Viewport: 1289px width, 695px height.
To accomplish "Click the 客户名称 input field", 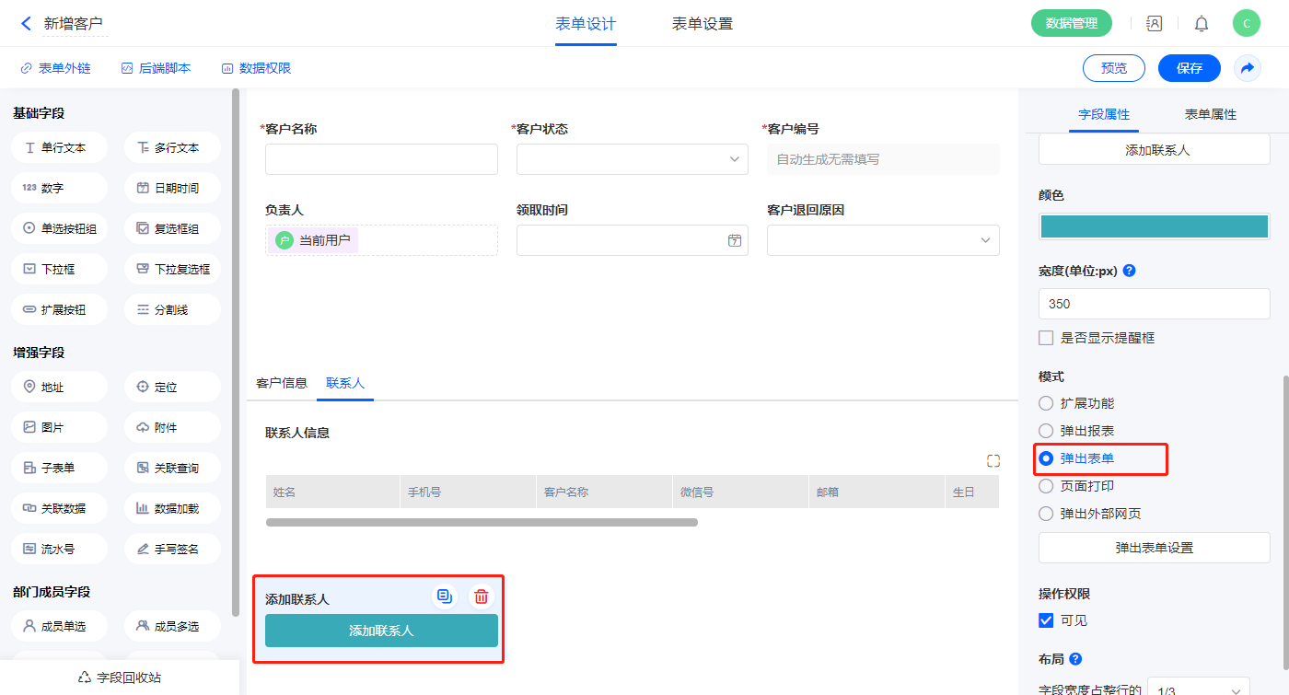I will (x=381, y=159).
